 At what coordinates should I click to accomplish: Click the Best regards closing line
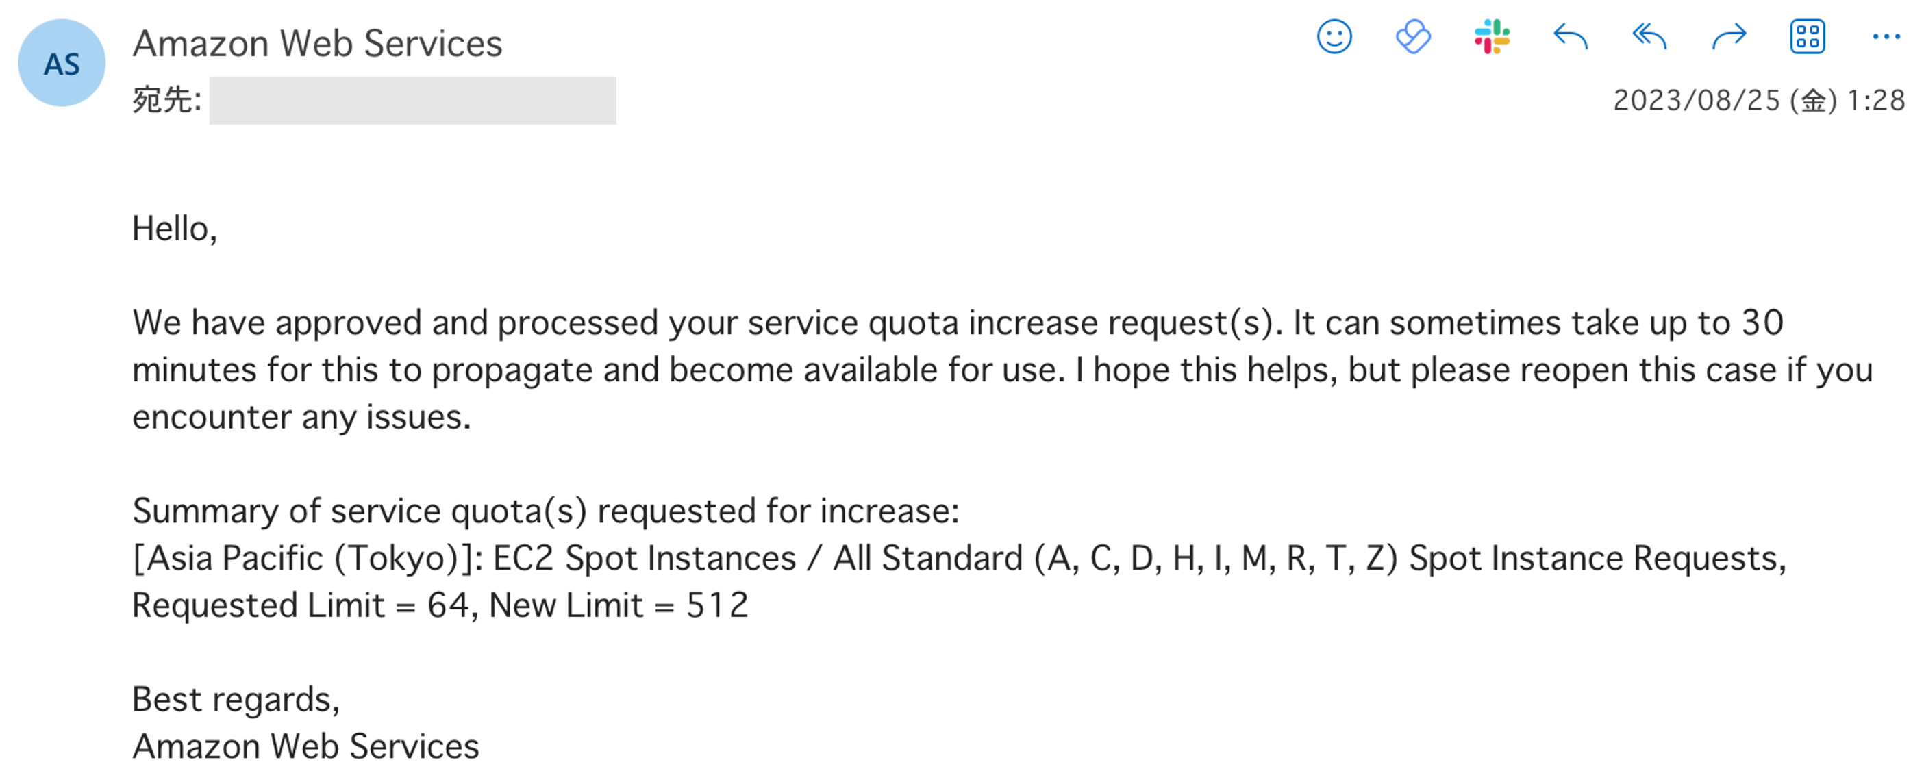tap(236, 700)
